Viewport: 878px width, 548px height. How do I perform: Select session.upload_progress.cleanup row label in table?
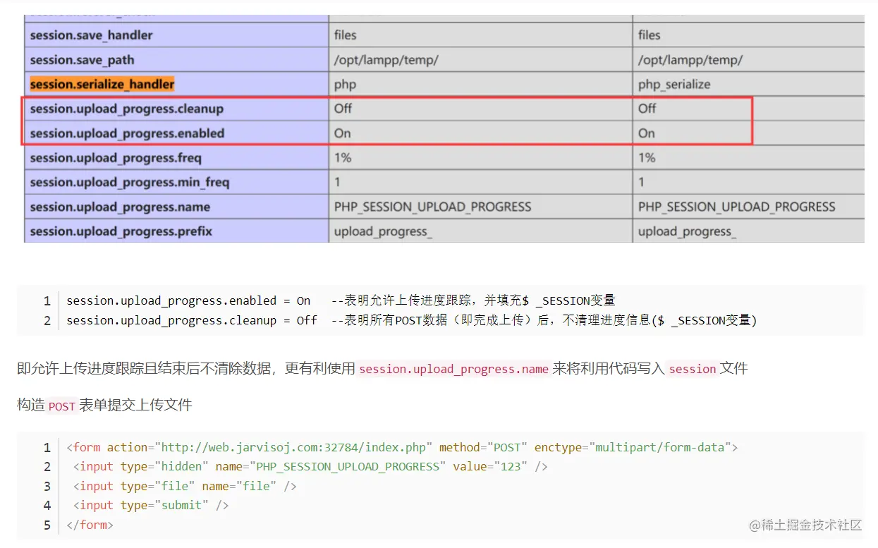127,109
